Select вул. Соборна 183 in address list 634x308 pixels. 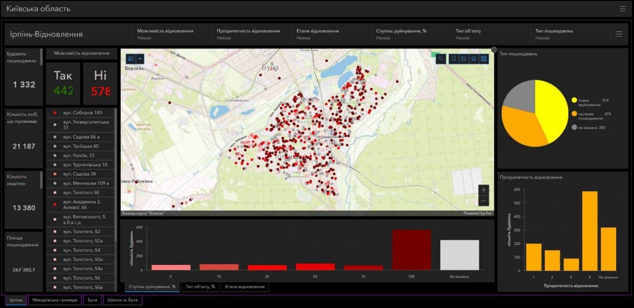[x=80, y=113]
